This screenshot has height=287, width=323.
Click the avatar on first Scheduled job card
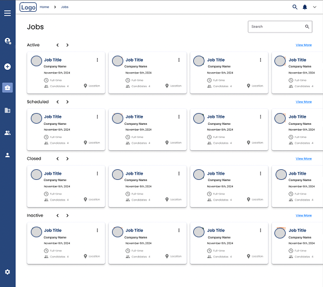pyautogui.click(x=36, y=118)
